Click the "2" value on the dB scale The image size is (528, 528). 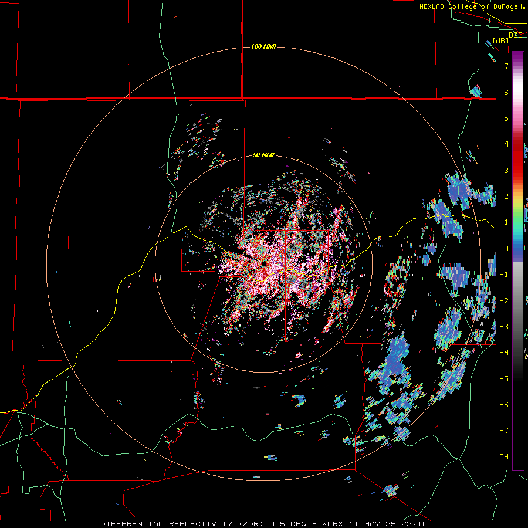(506, 196)
